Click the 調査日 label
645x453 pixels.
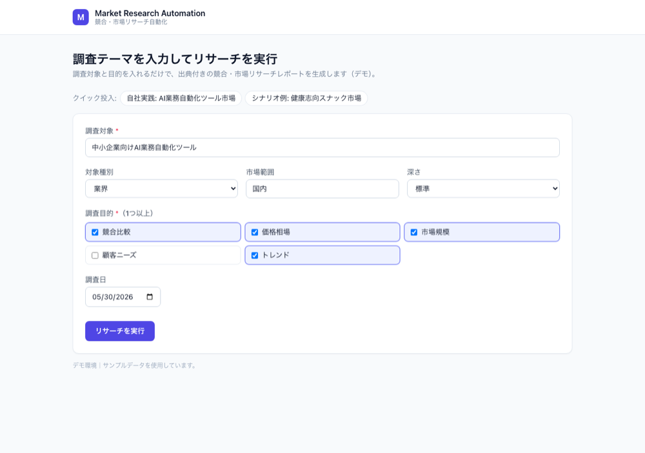95,280
